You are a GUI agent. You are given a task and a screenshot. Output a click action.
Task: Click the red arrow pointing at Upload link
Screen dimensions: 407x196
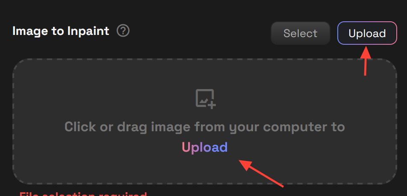pyautogui.click(x=261, y=173)
